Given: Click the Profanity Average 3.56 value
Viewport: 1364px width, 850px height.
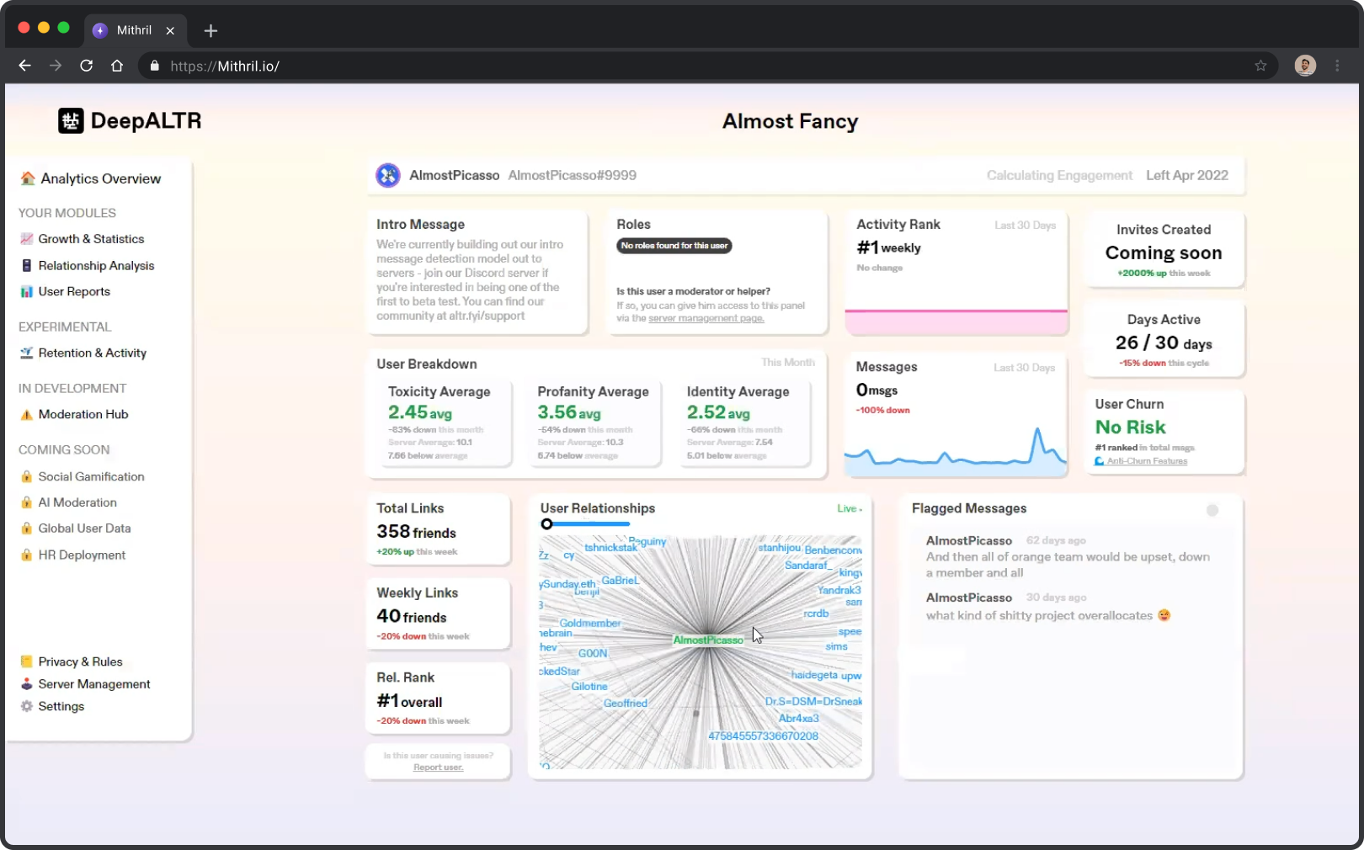Looking at the screenshot, I should click(568, 412).
